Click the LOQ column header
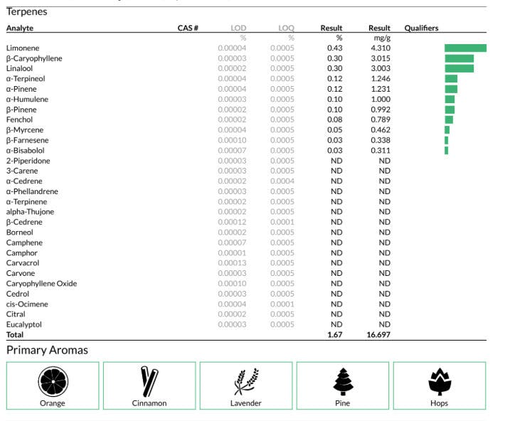 [286, 28]
